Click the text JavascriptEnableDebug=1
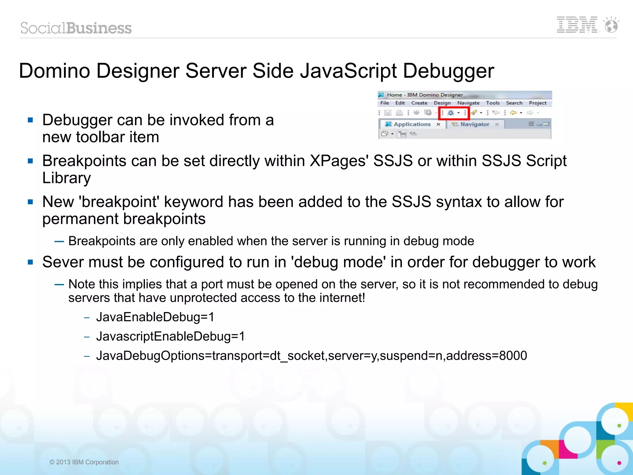The image size is (633, 475). pyautogui.click(x=171, y=336)
